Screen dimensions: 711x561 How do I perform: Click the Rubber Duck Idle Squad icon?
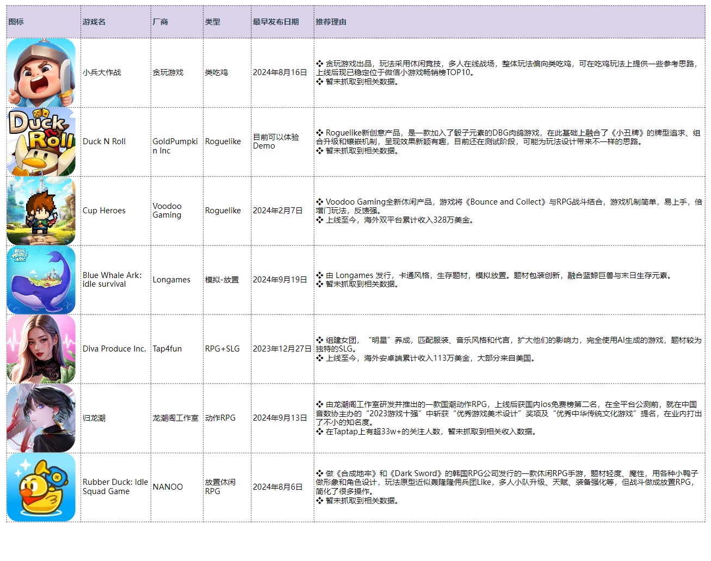(x=41, y=488)
